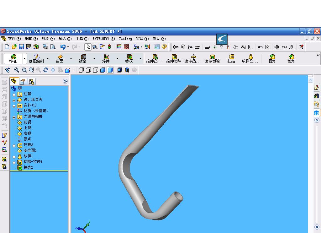Apply the 圆角 fillet tool
The width and height of the screenshot is (321, 233).
point(272,58)
